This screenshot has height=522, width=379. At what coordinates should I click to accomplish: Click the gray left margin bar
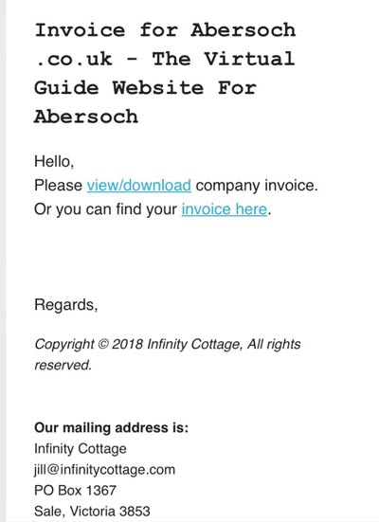coord(3,261)
